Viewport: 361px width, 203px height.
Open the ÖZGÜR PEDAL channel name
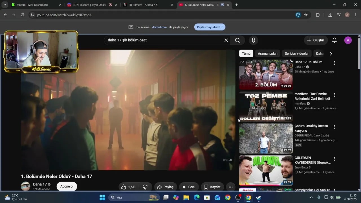point(312,136)
